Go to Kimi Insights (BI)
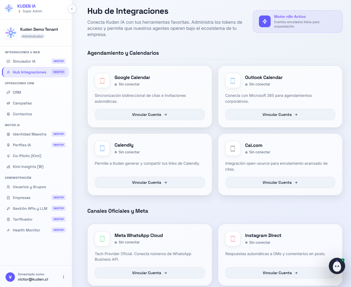The width and height of the screenshot is (351, 287). (x=35, y=167)
